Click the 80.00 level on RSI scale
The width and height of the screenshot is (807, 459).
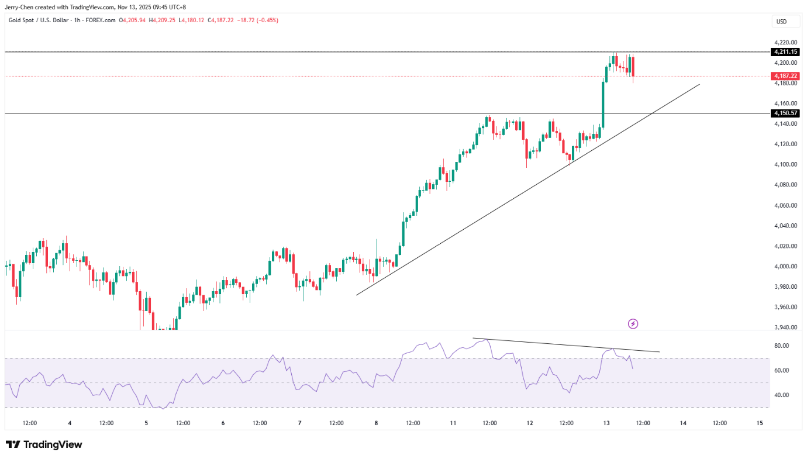tap(782, 346)
